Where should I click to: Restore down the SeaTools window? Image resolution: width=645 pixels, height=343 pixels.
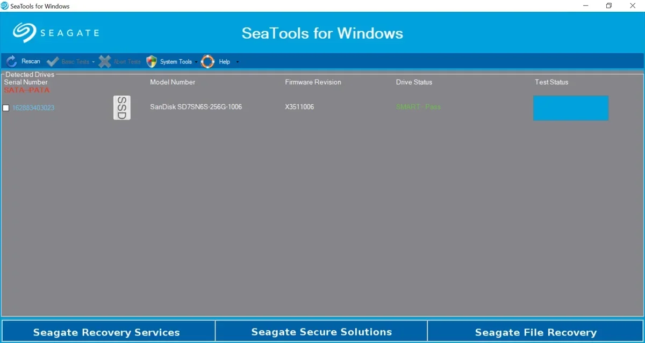tap(609, 6)
